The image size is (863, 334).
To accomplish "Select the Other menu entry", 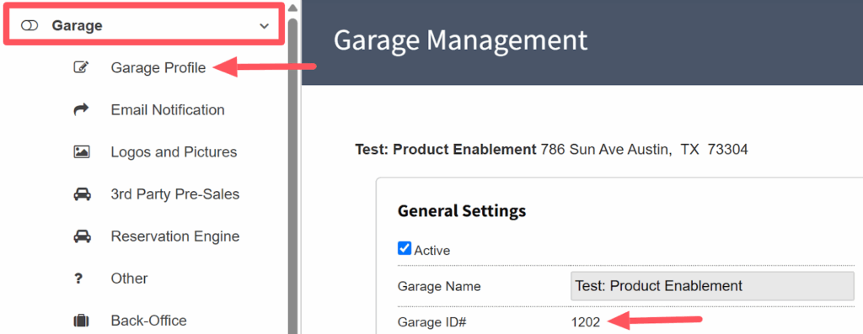I will [129, 278].
